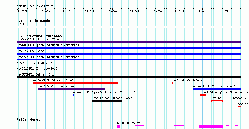Click the nsv951101 (Dogan2014) red line

[x=129, y=65]
